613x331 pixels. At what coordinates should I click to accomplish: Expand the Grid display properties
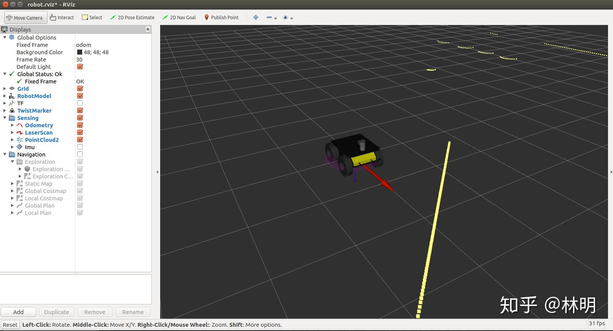tap(5, 88)
